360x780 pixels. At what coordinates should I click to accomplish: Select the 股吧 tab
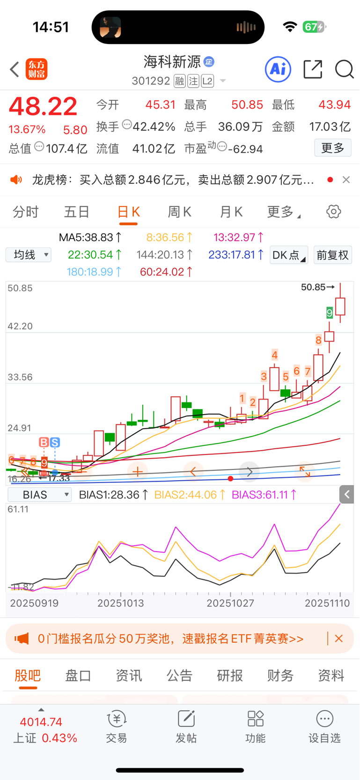coord(28,676)
